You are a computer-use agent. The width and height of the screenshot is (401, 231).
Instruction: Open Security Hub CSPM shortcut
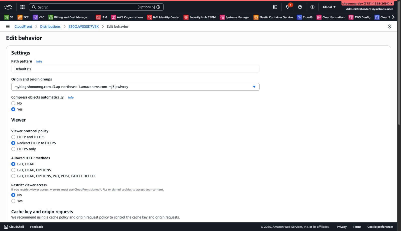click(x=200, y=17)
